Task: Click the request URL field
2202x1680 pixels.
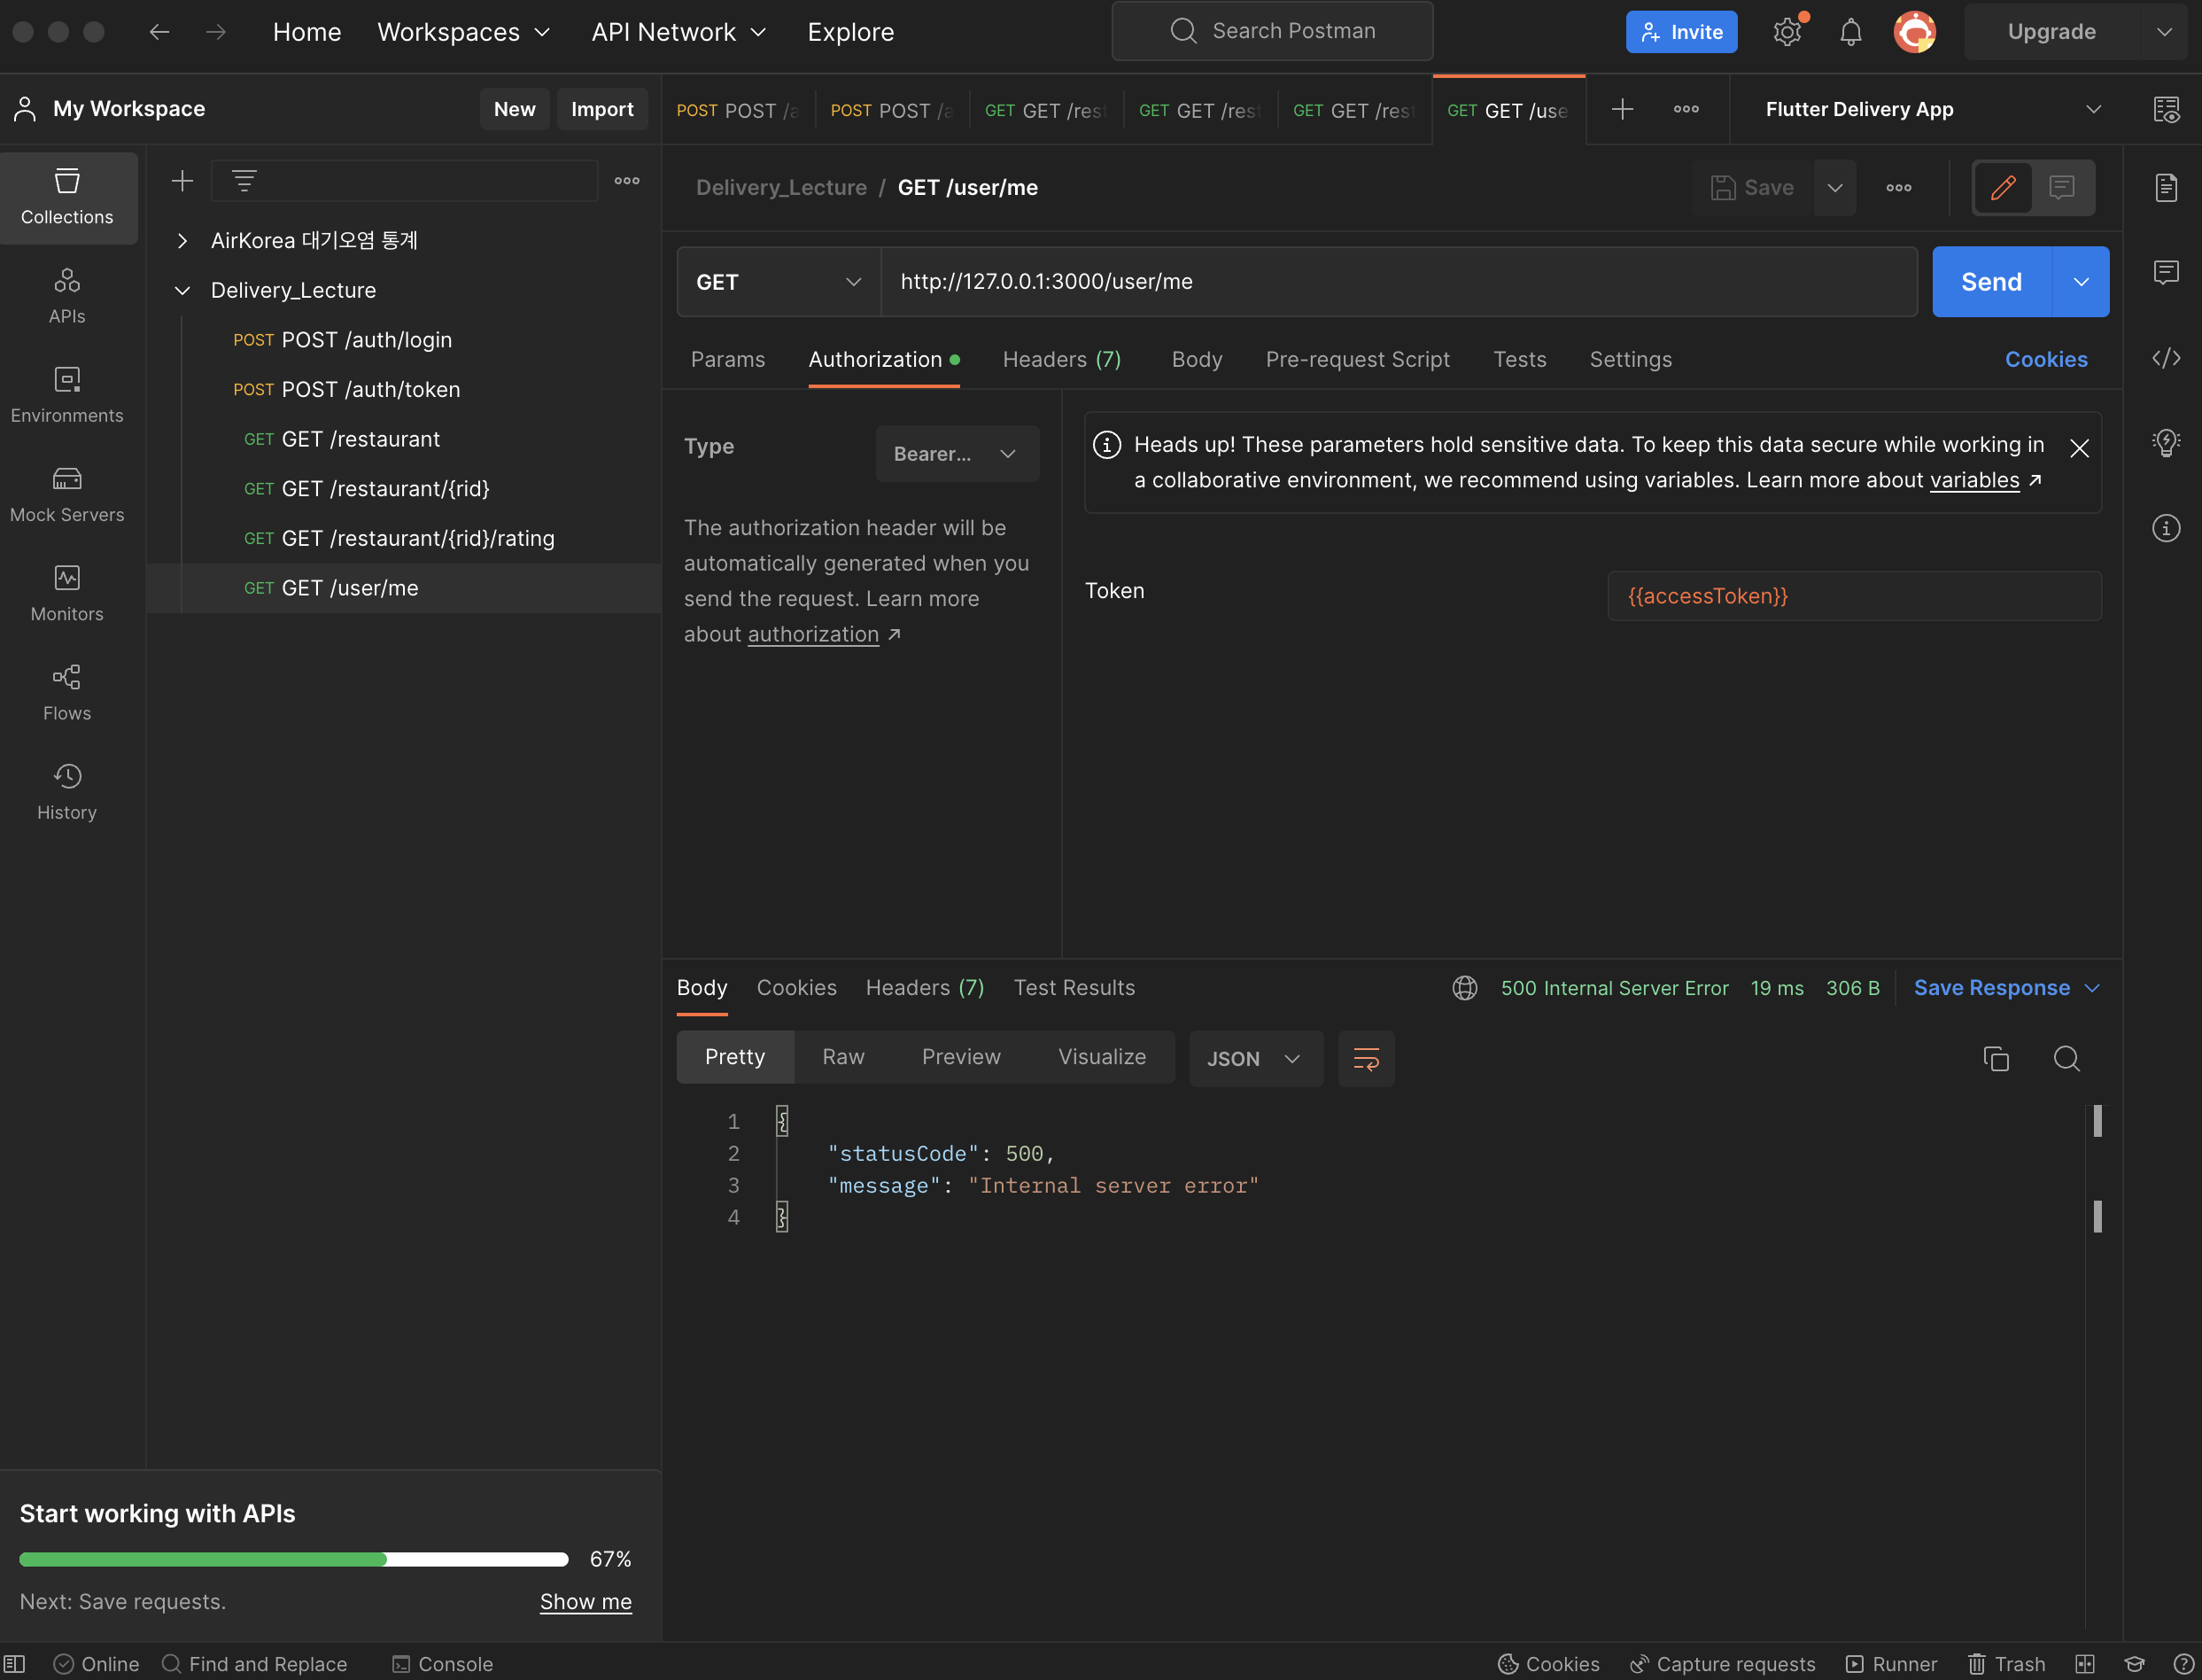Action: pos(1400,282)
